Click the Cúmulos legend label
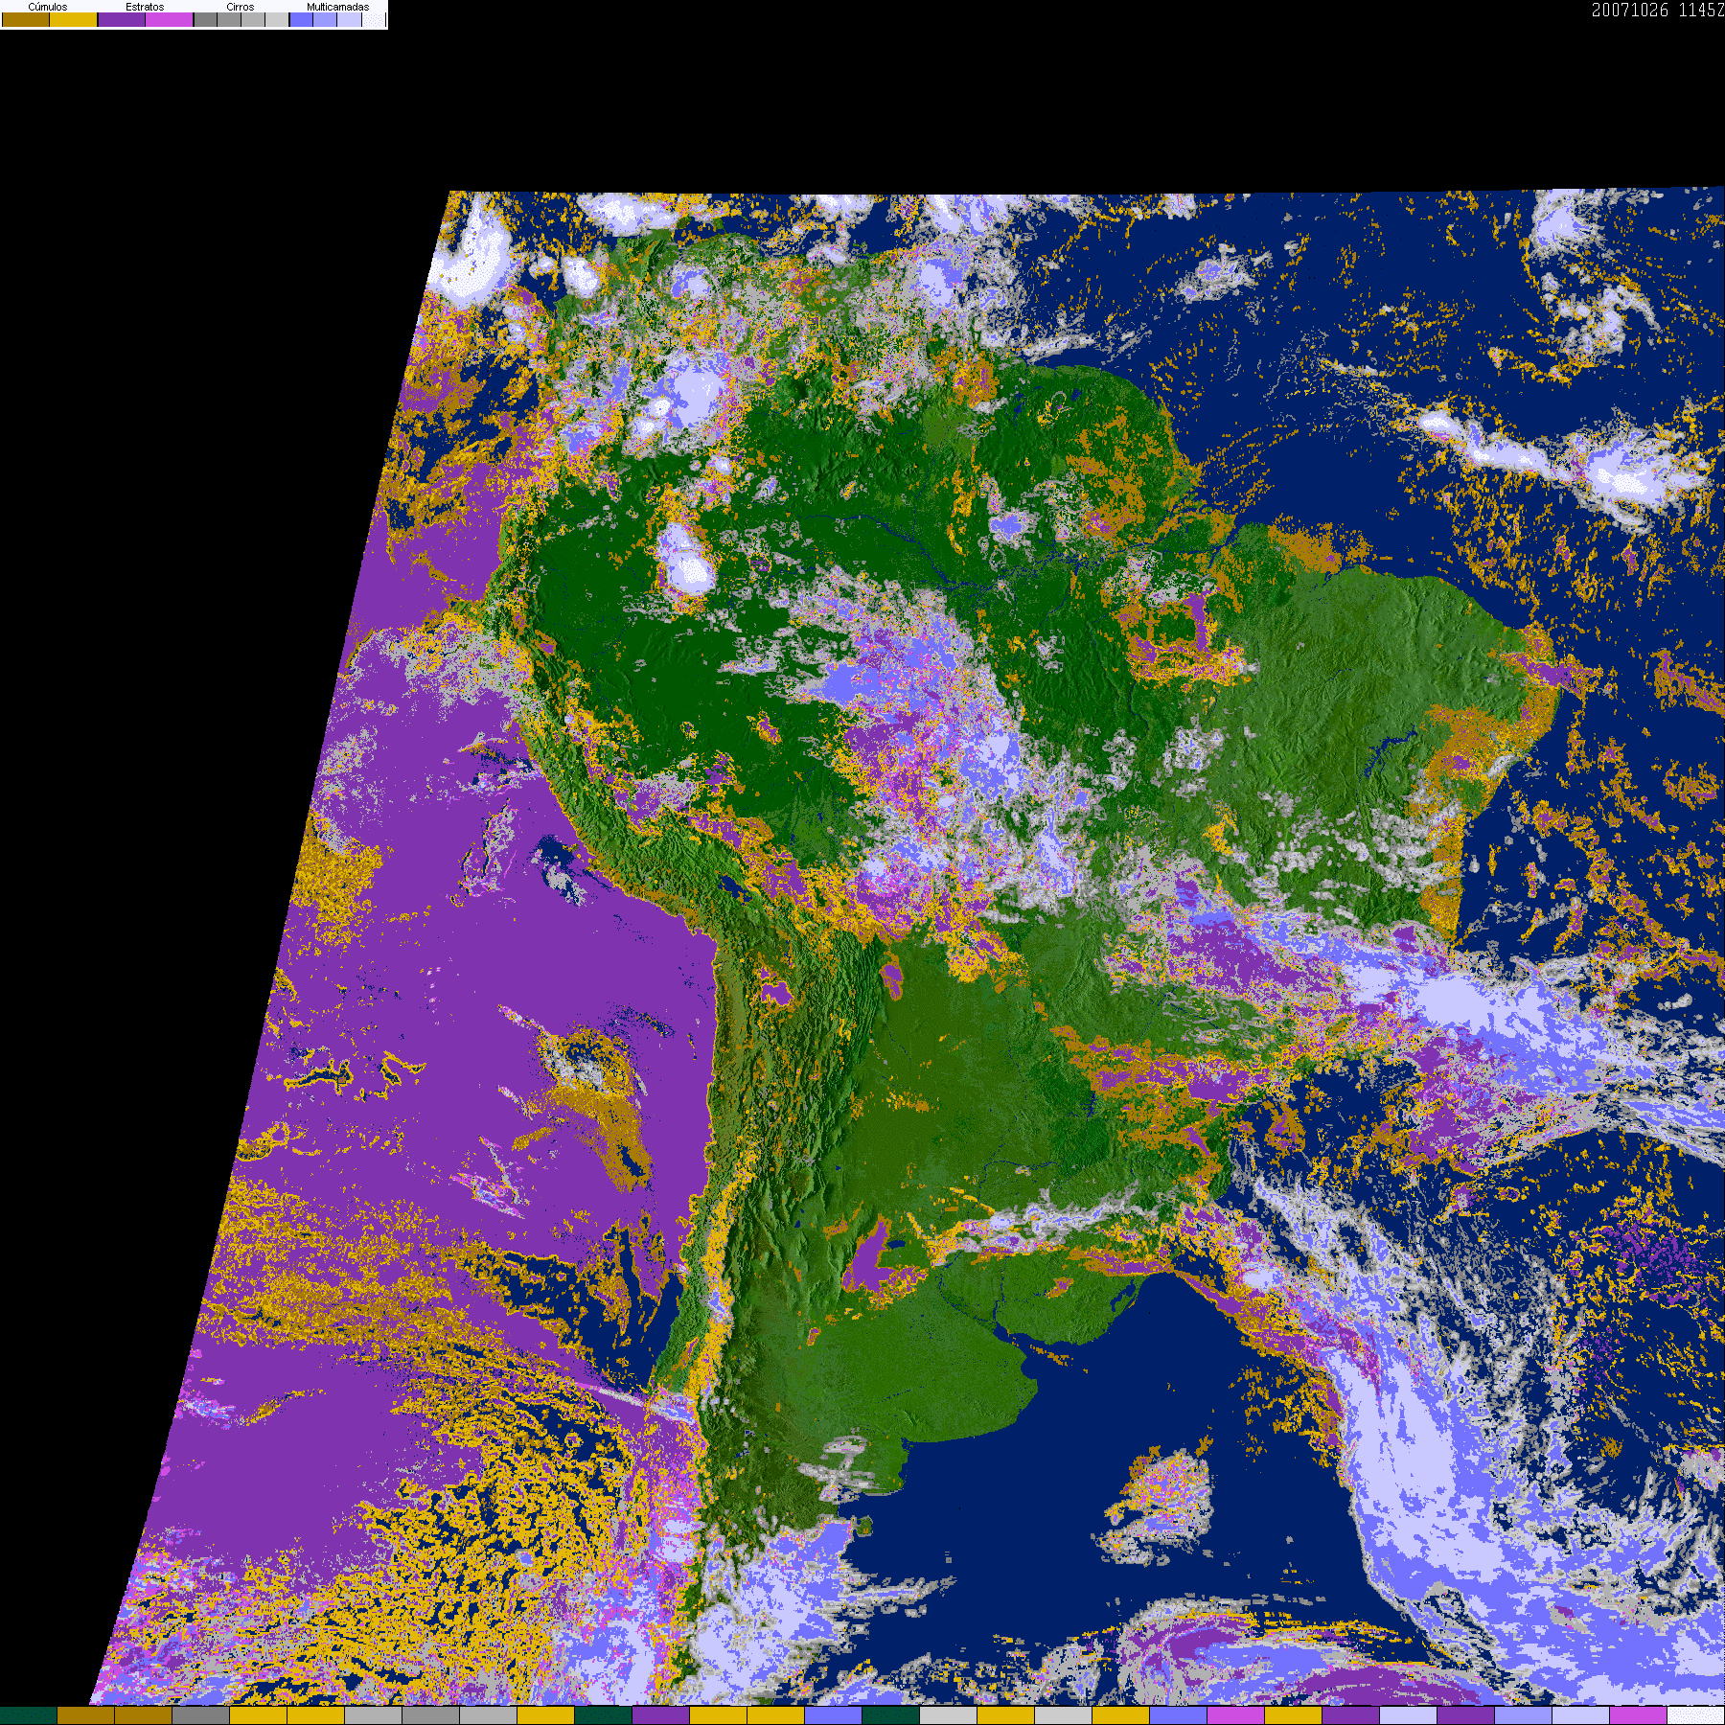Image resolution: width=1725 pixels, height=1725 pixels. tap(48, 7)
